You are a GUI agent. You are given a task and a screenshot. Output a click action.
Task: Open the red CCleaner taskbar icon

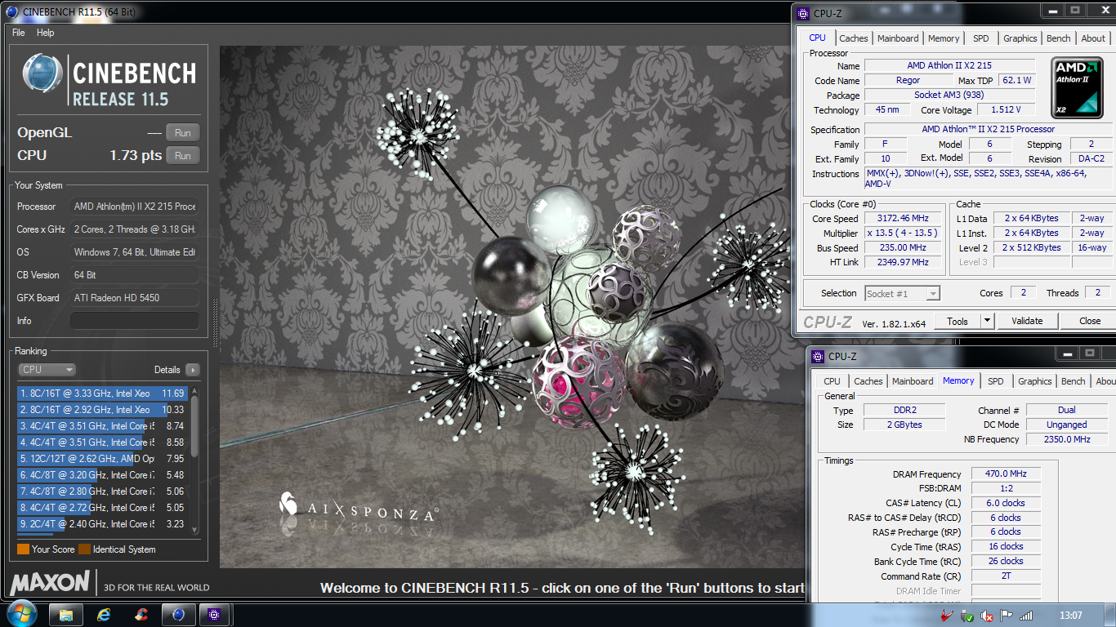click(x=141, y=614)
